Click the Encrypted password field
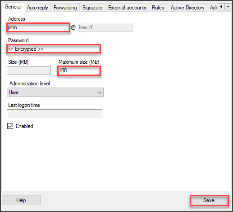 click(54, 49)
